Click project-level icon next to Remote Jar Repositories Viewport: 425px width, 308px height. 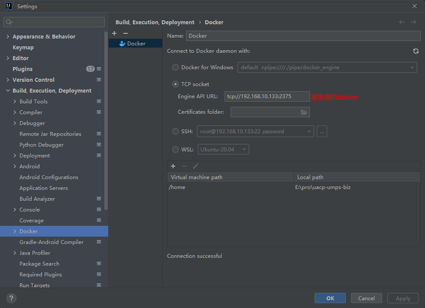click(99, 134)
